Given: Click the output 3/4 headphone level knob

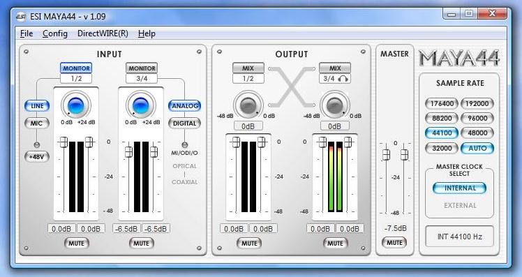Looking at the screenshot, I should point(335,105).
